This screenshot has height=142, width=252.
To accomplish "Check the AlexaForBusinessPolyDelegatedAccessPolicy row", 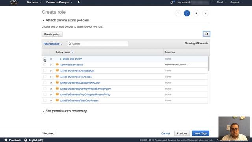I will (45, 95).
